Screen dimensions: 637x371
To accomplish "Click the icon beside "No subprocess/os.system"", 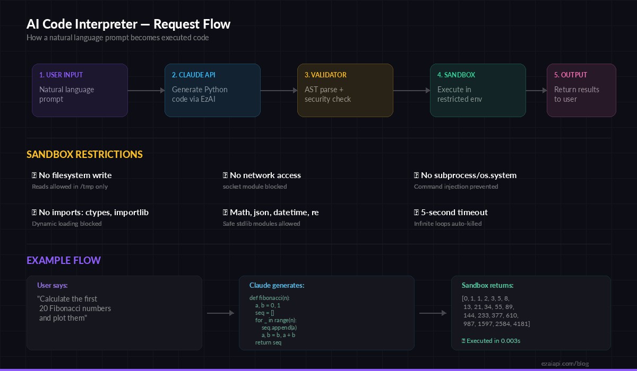I will click(x=416, y=175).
